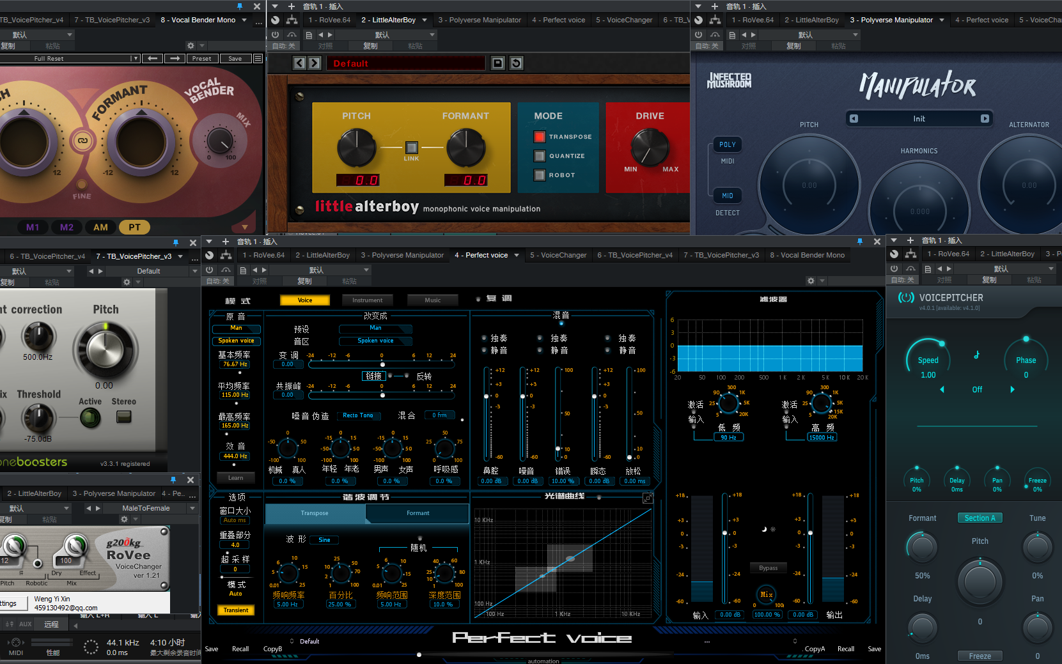Viewport: 1062px width, 664px height.
Task: Toggle MID button in Manipulator
Action: (x=728, y=196)
